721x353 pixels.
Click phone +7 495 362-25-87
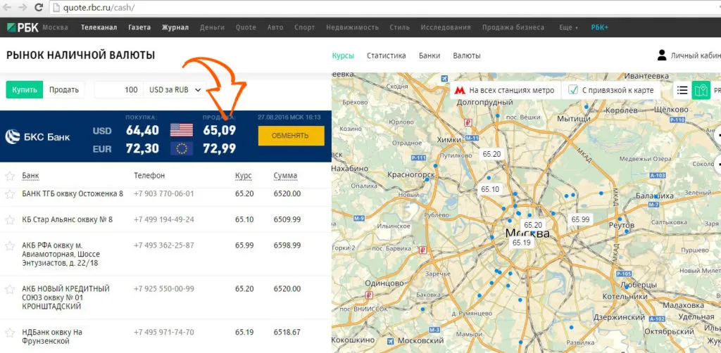point(163,245)
